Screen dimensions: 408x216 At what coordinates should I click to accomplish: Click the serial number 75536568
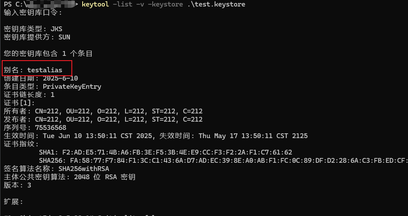[51, 128]
